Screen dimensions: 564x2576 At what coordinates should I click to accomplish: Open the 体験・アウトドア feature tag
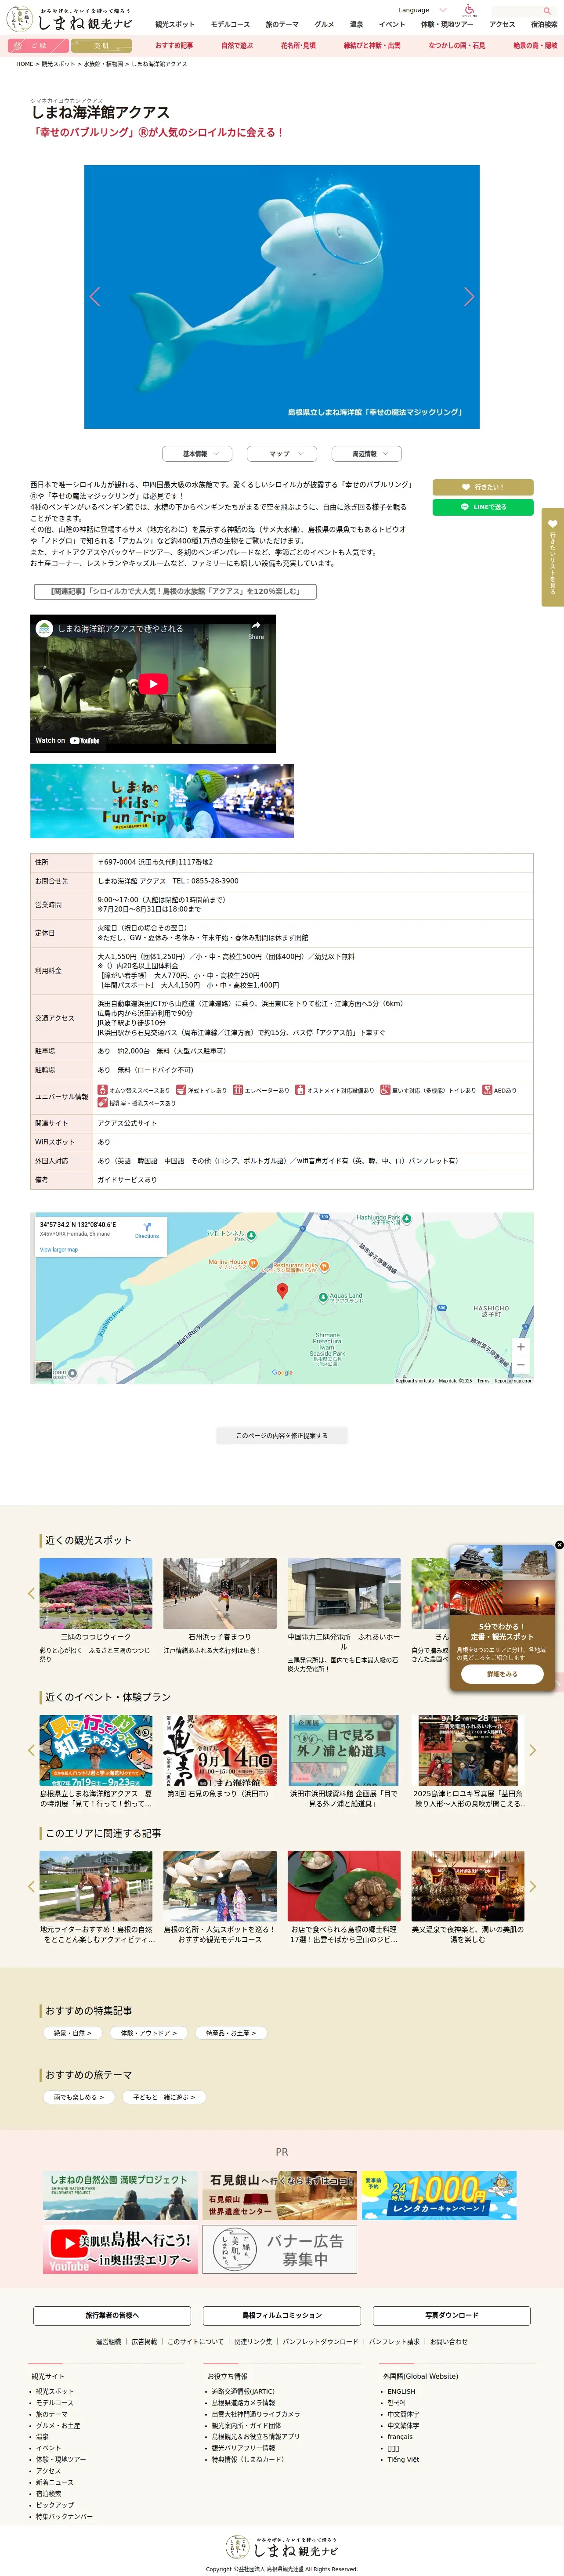pos(148,2033)
